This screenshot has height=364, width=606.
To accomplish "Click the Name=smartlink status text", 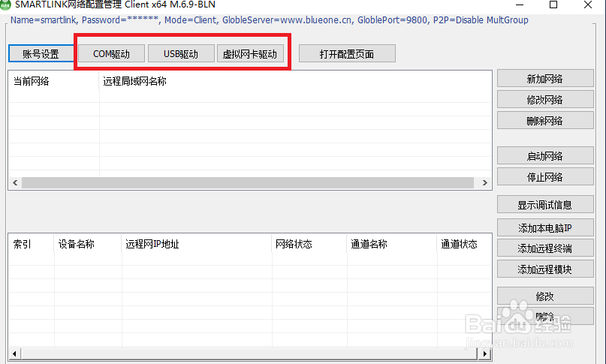I will 270,20.
